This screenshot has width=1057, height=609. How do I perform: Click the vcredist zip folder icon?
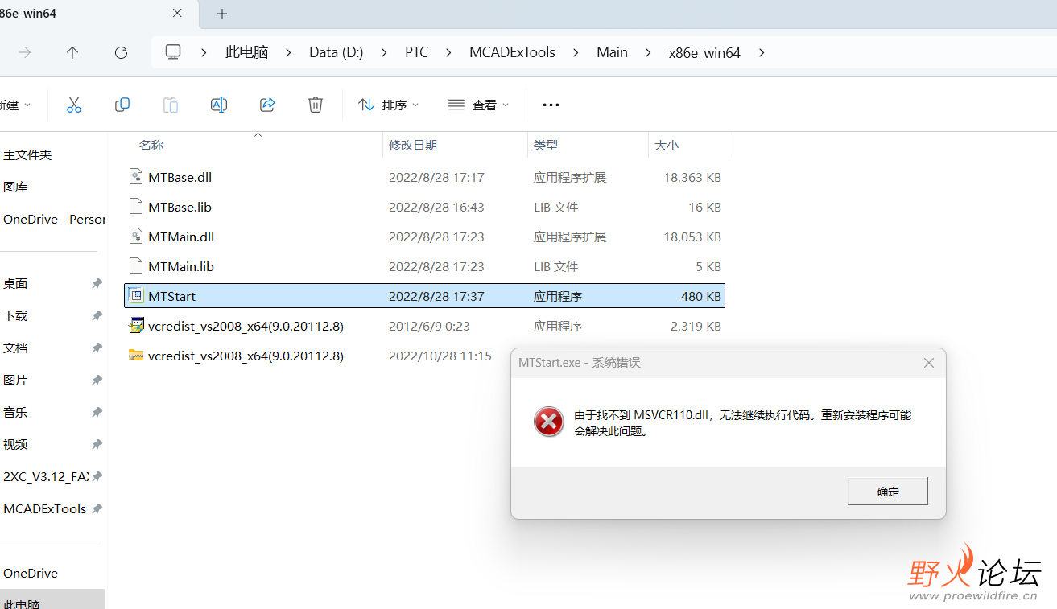pyautogui.click(x=136, y=356)
